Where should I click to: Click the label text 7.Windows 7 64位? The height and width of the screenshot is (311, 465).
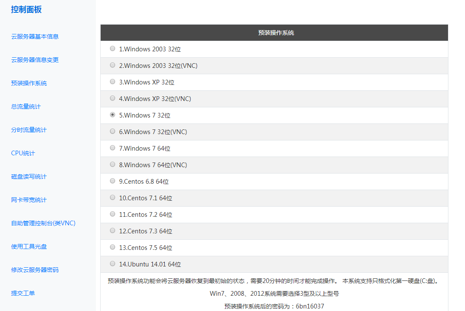pos(145,148)
